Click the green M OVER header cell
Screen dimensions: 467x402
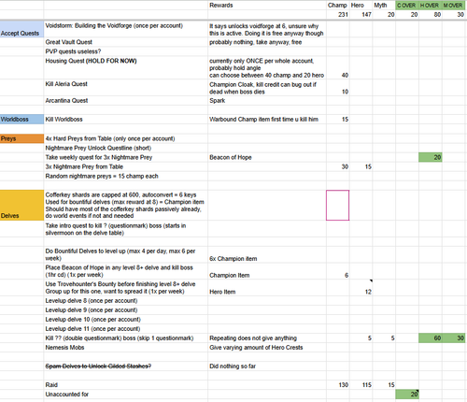[454, 6]
